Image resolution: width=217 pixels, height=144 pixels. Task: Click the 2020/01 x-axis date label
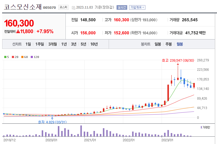click(x=51, y=140)
